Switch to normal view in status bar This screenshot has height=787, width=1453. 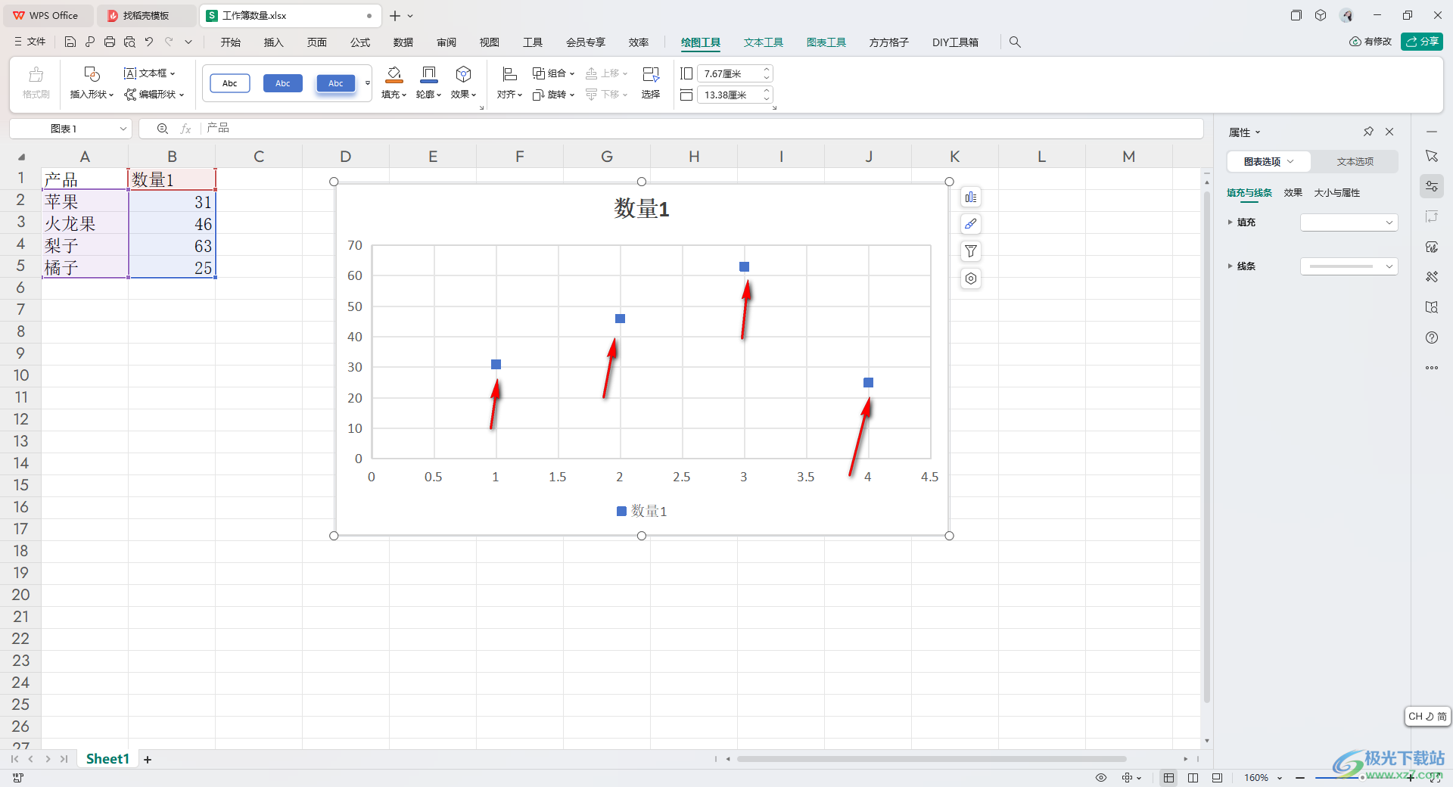click(1169, 778)
